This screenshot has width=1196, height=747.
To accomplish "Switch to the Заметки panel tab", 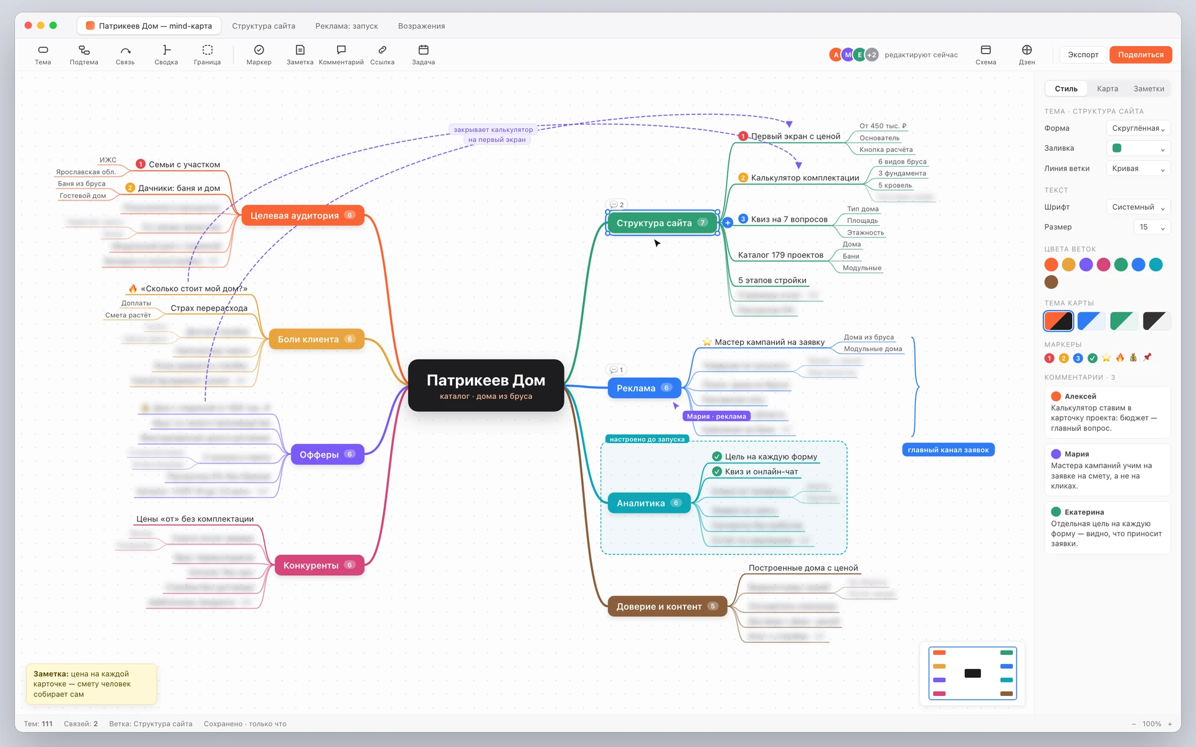I will coord(1149,89).
